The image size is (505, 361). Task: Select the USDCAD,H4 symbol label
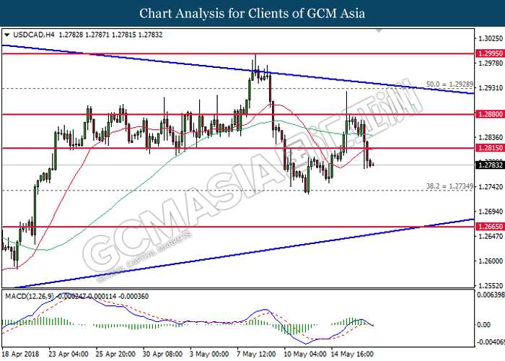click(34, 35)
